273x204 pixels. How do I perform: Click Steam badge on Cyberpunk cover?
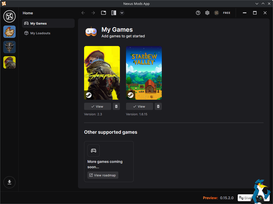point(89,95)
